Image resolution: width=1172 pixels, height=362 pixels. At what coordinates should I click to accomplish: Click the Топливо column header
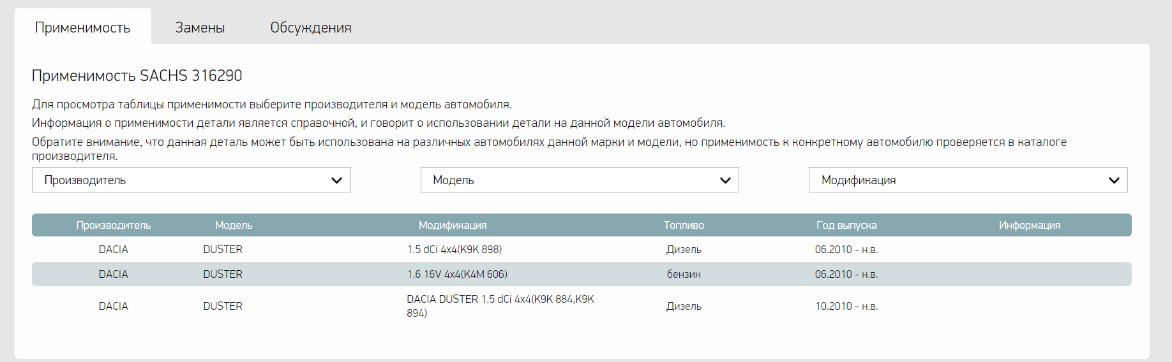684,225
